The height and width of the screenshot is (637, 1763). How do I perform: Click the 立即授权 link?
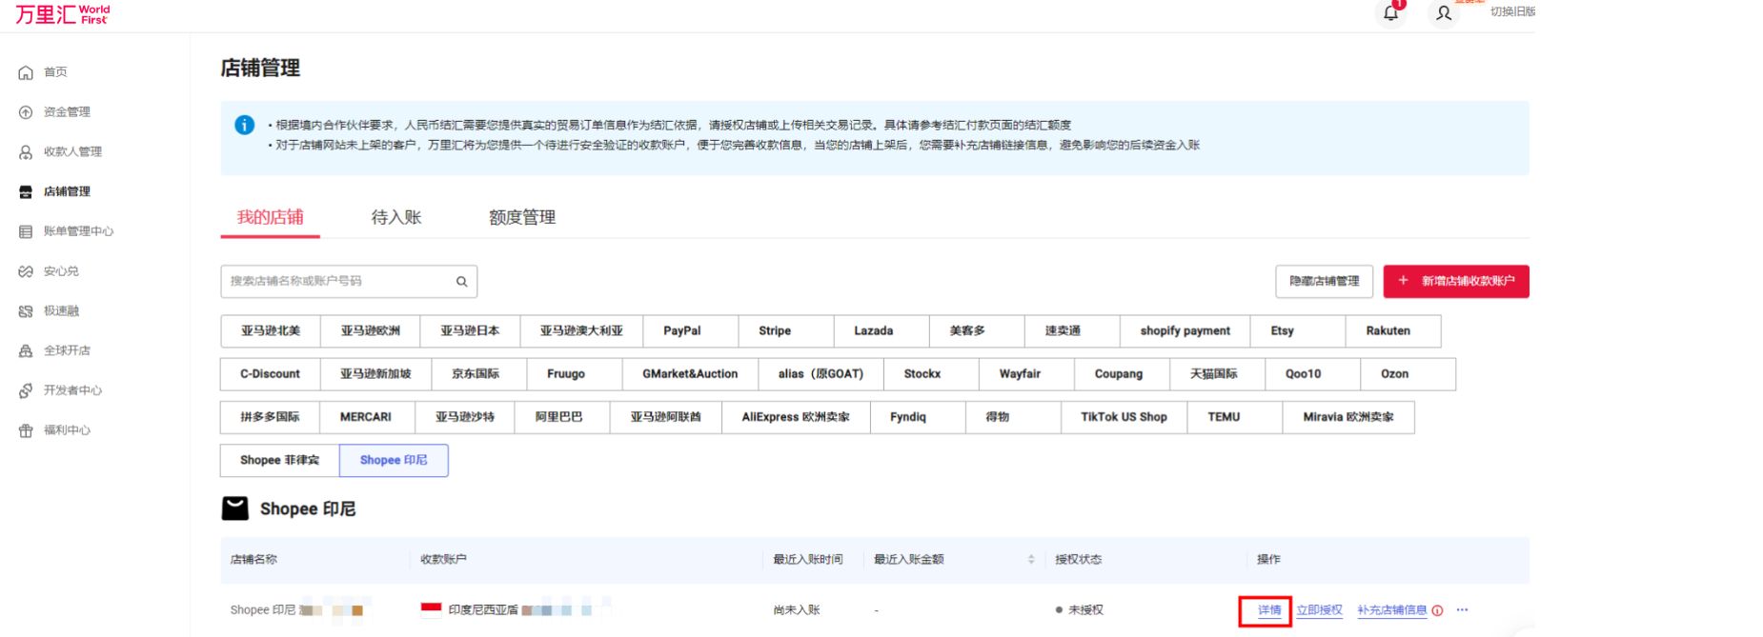click(x=1319, y=610)
